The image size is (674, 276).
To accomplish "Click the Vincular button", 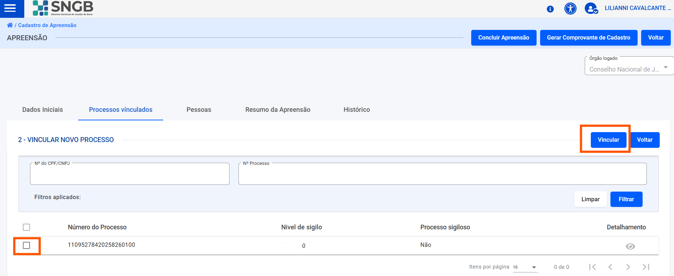I will (x=608, y=140).
